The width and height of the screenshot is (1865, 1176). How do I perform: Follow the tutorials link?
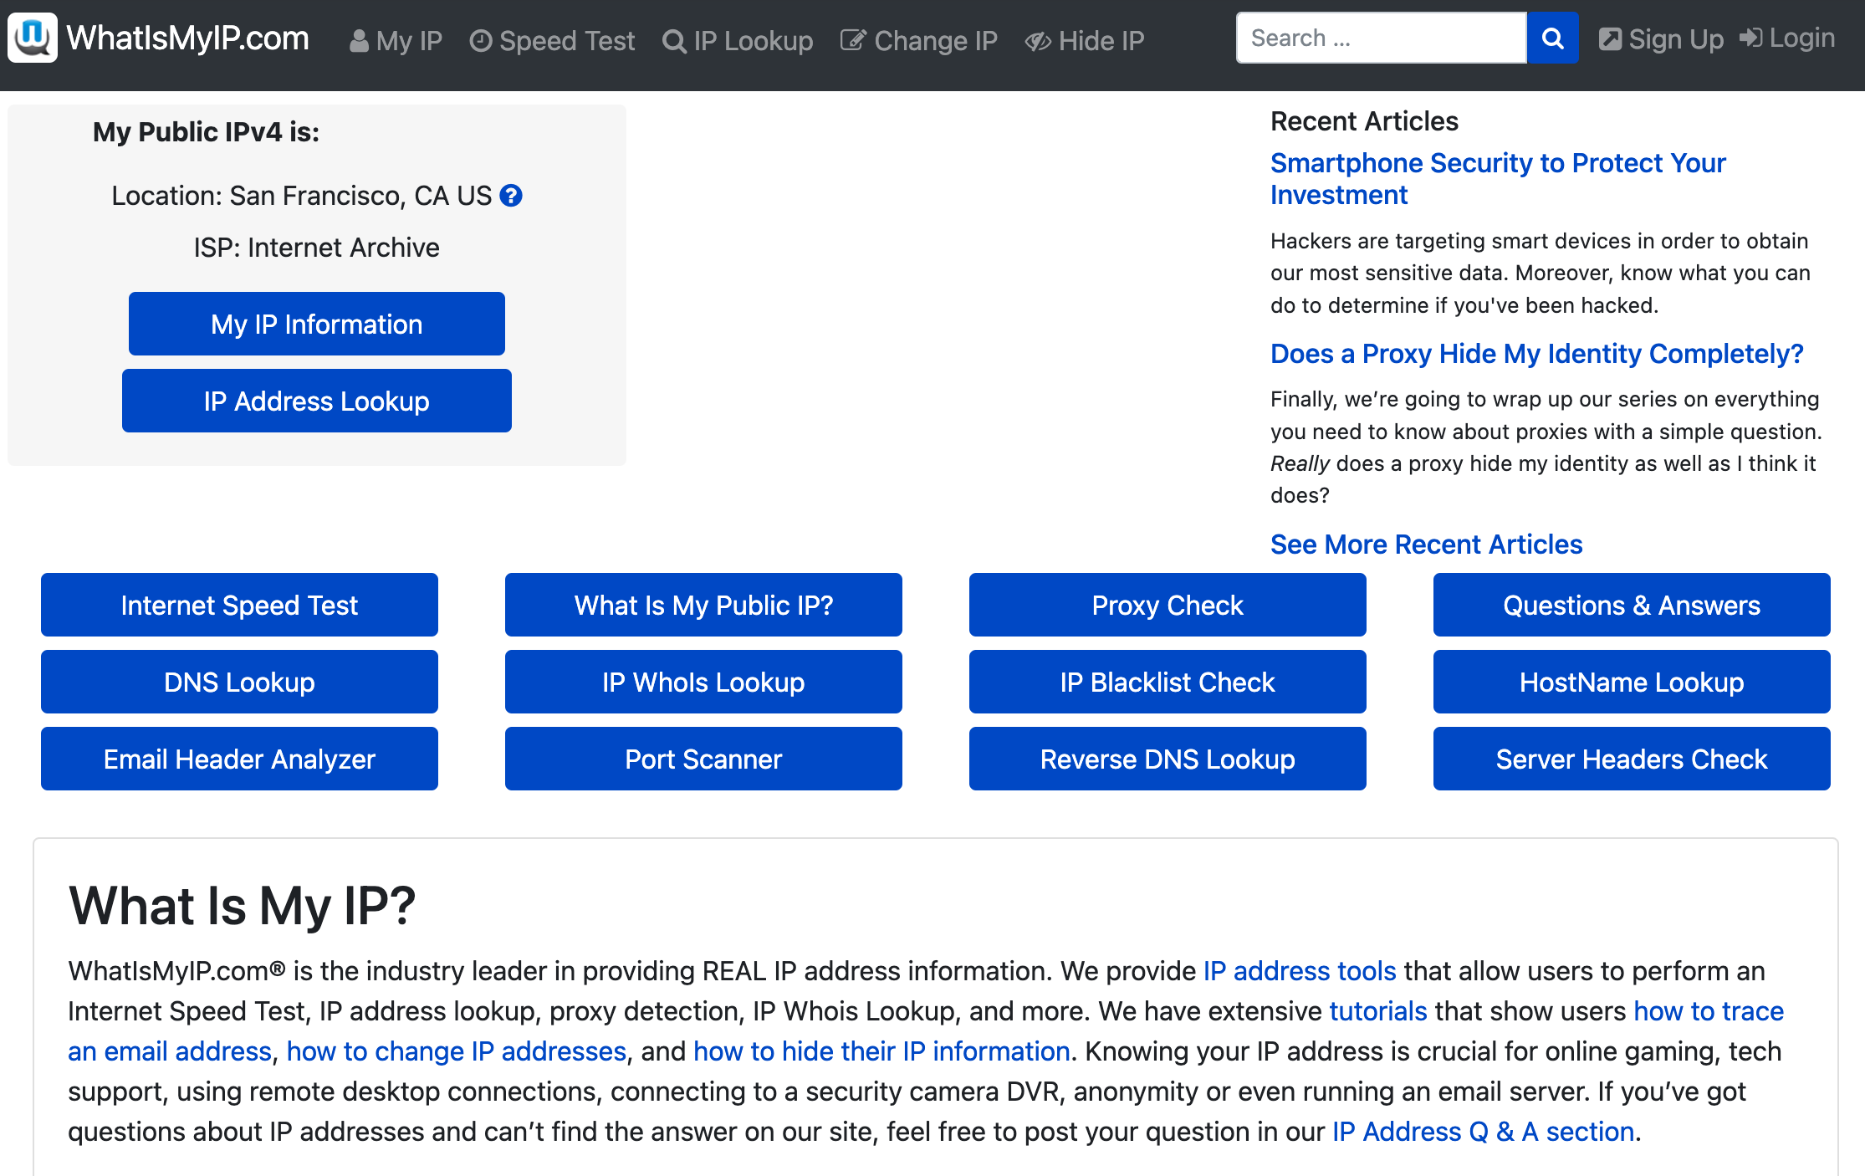coord(1378,1010)
